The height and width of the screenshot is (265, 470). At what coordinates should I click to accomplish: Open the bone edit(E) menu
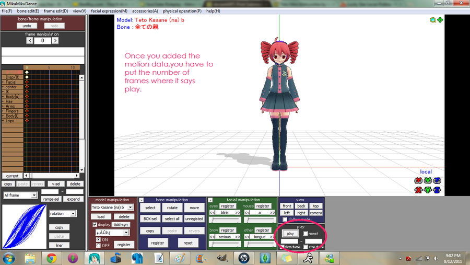(28, 11)
